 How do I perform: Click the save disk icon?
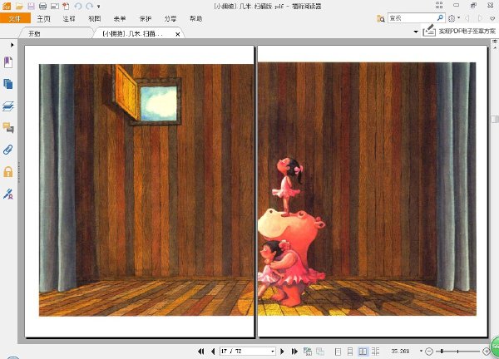click(31, 6)
